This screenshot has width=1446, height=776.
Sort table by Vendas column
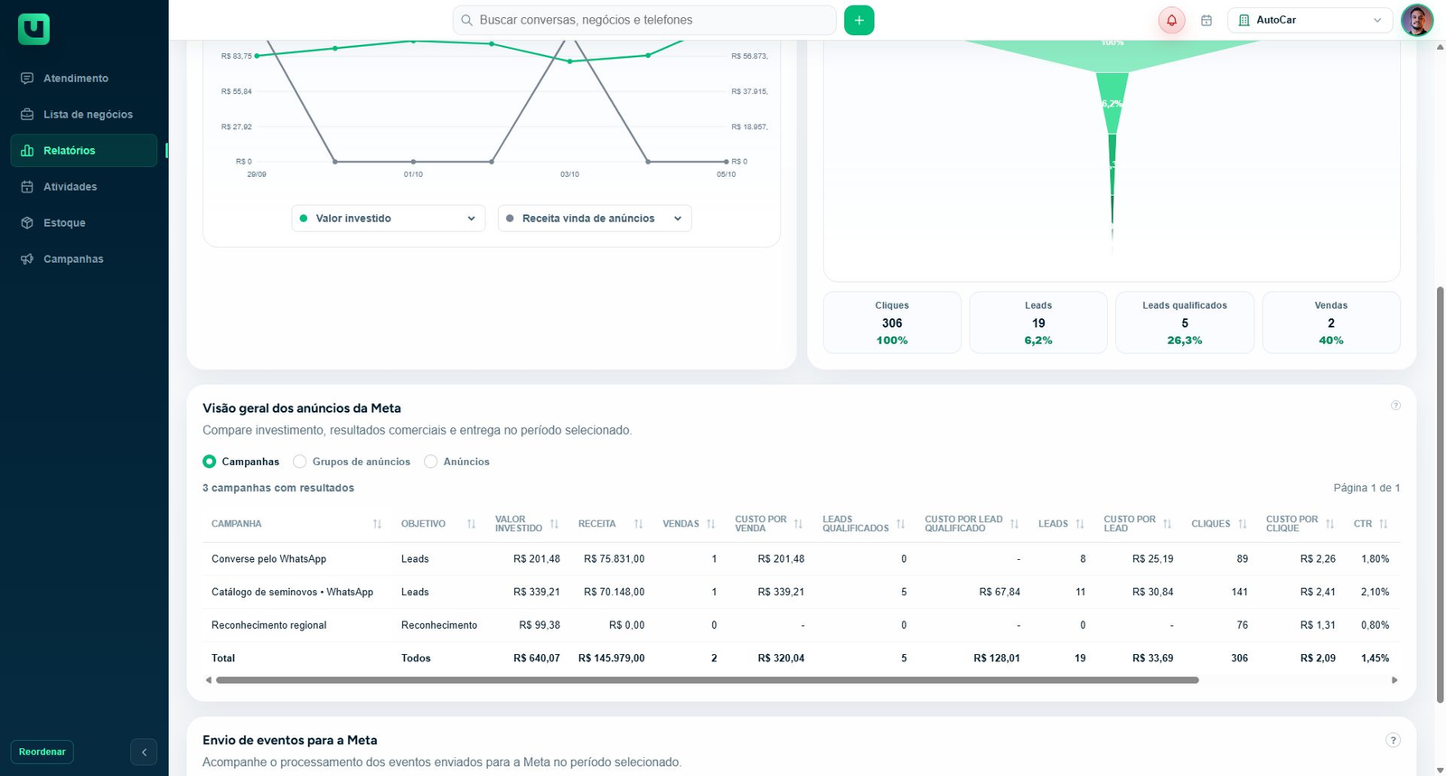710,524
